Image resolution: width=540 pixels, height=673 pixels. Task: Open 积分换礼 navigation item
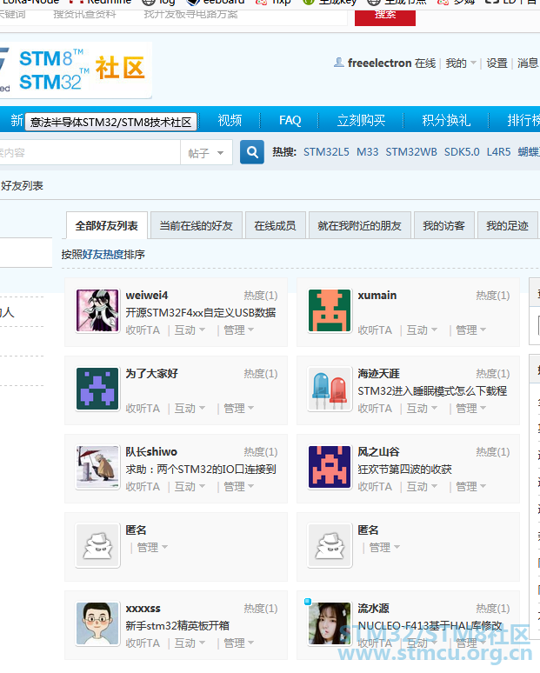(x=446, y=120)
